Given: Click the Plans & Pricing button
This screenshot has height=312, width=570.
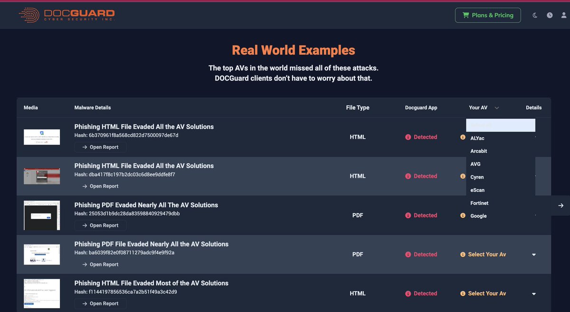Looking at the screenshot, I should tap(488, 15).
